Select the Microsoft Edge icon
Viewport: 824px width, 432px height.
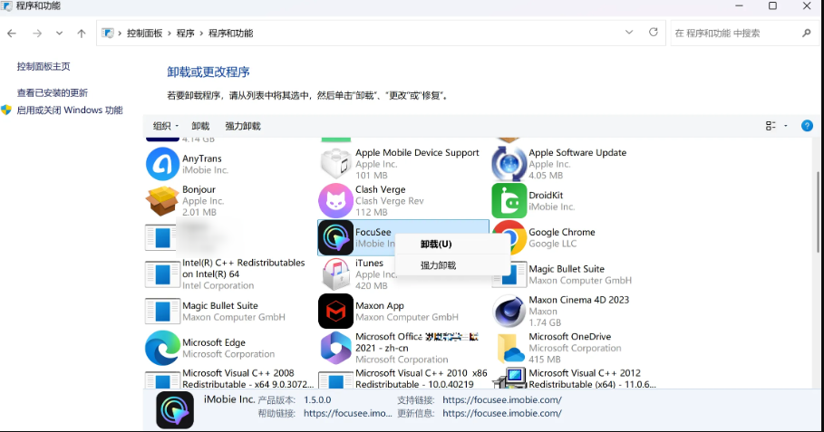point(162,348)
